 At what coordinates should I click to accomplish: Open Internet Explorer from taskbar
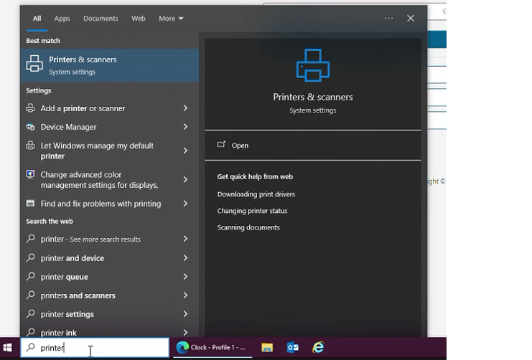[x=318, y=348]
